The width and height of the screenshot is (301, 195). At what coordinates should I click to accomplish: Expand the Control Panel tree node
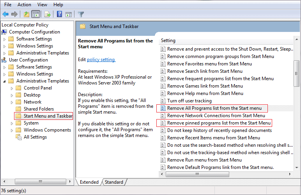[12, 88]
